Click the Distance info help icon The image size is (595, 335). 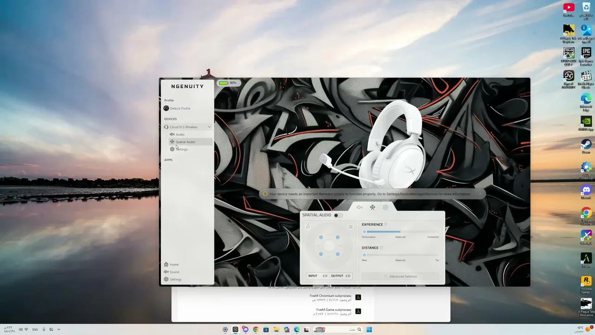click(x=381, y=248)
